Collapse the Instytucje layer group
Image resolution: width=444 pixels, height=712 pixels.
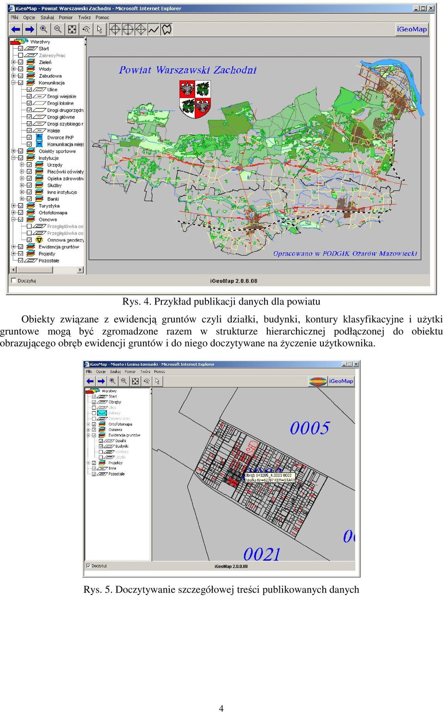13,158
